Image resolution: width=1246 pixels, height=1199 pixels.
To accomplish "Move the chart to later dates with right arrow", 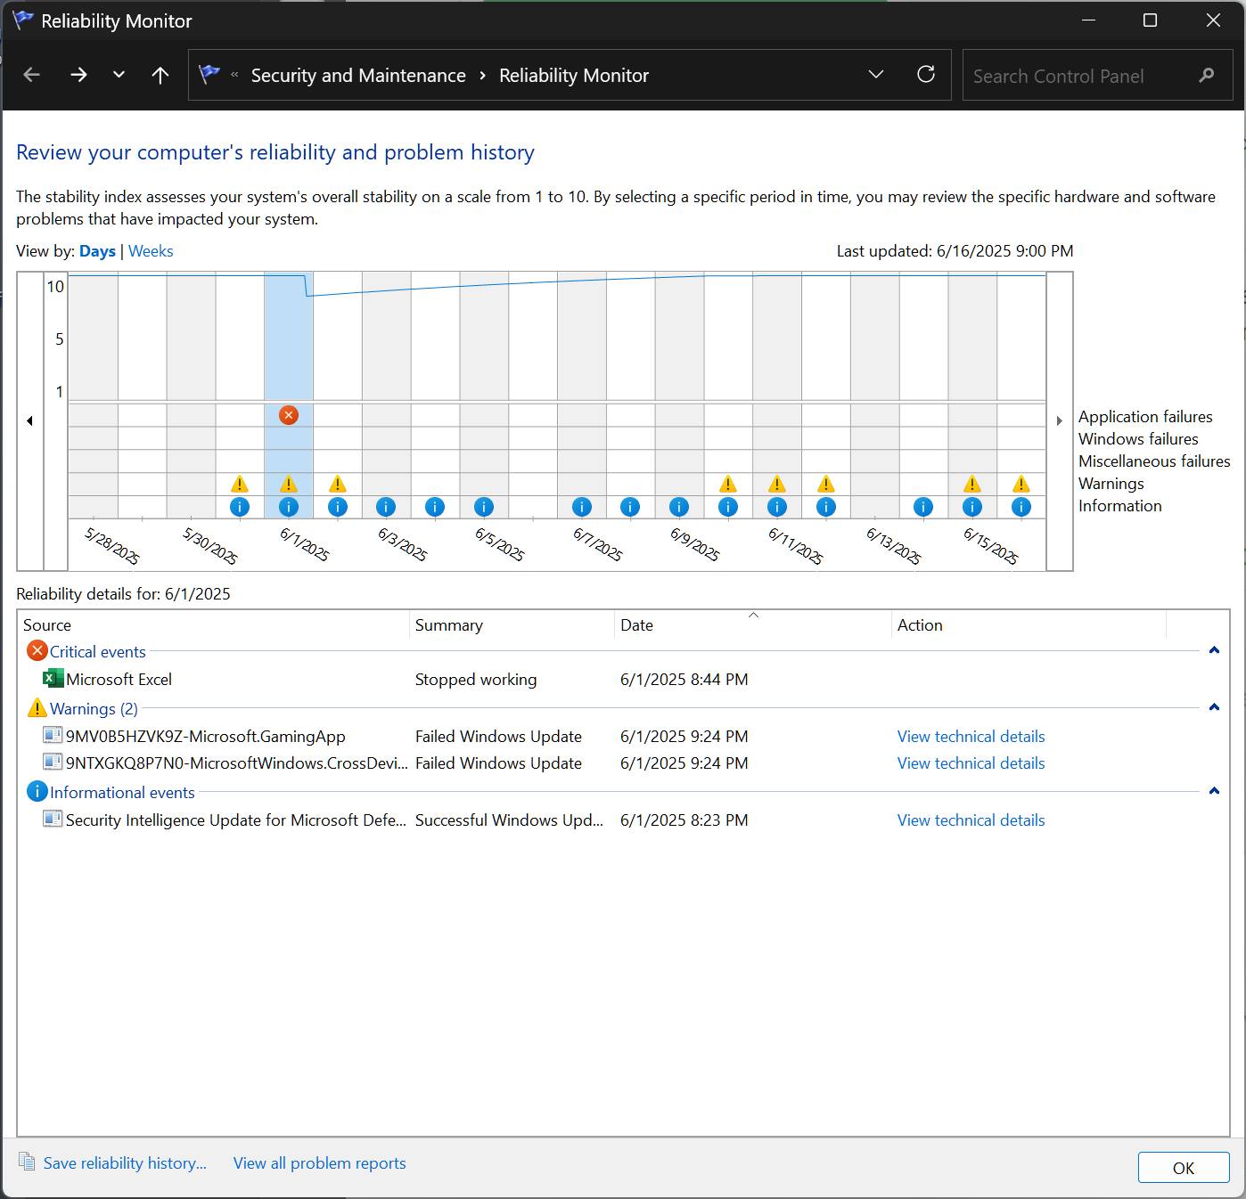I will (1060, 420).
